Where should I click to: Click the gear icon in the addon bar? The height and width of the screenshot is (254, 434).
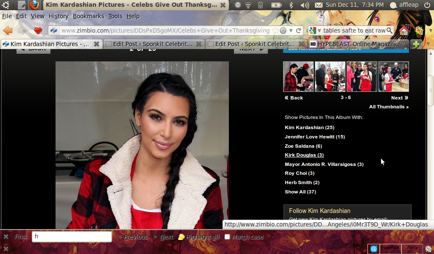coord(429,249)
